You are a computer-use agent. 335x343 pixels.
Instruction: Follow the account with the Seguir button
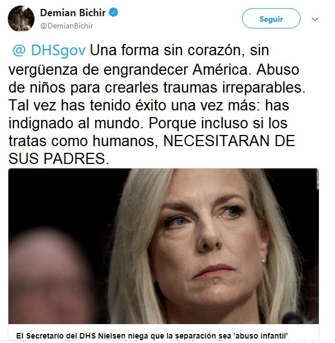pos(271,18)
